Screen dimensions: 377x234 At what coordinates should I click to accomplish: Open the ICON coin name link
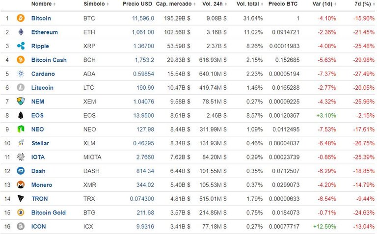[38, 227]
